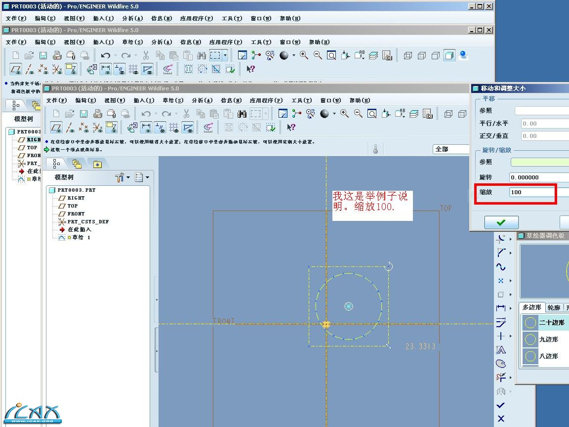The image size is (569, 427).
Task: Click the Save icon in front window toolbar
Action: [83, 114]
